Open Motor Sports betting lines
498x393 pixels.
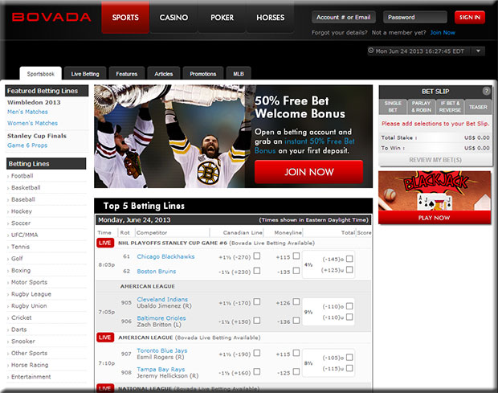(29, 282)
